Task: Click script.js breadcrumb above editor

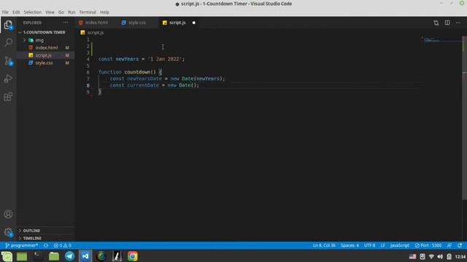Action: coord(96,32)
